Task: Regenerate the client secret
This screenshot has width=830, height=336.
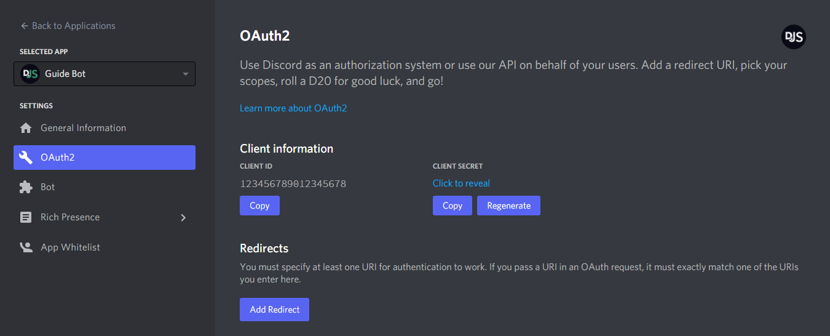Action: [508, 206]
